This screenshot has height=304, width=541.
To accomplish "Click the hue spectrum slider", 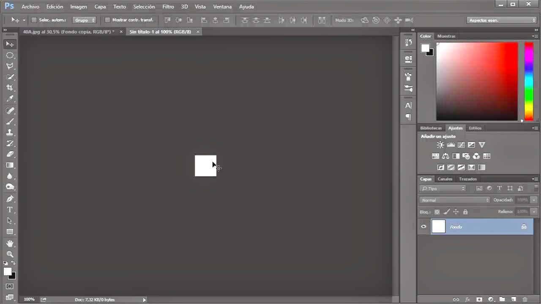I will click(x=529, y=81).
